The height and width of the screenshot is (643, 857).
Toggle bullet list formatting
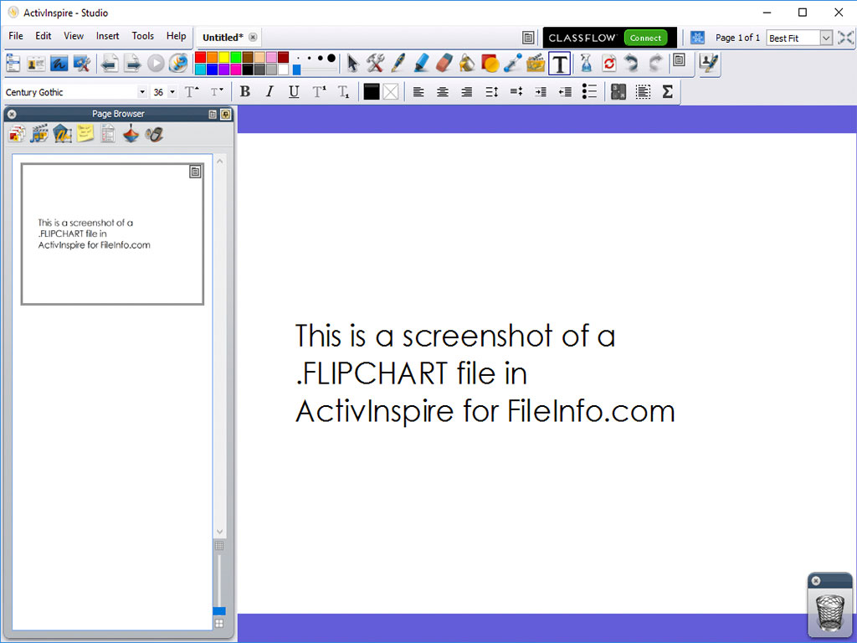[x=589, y=91]
